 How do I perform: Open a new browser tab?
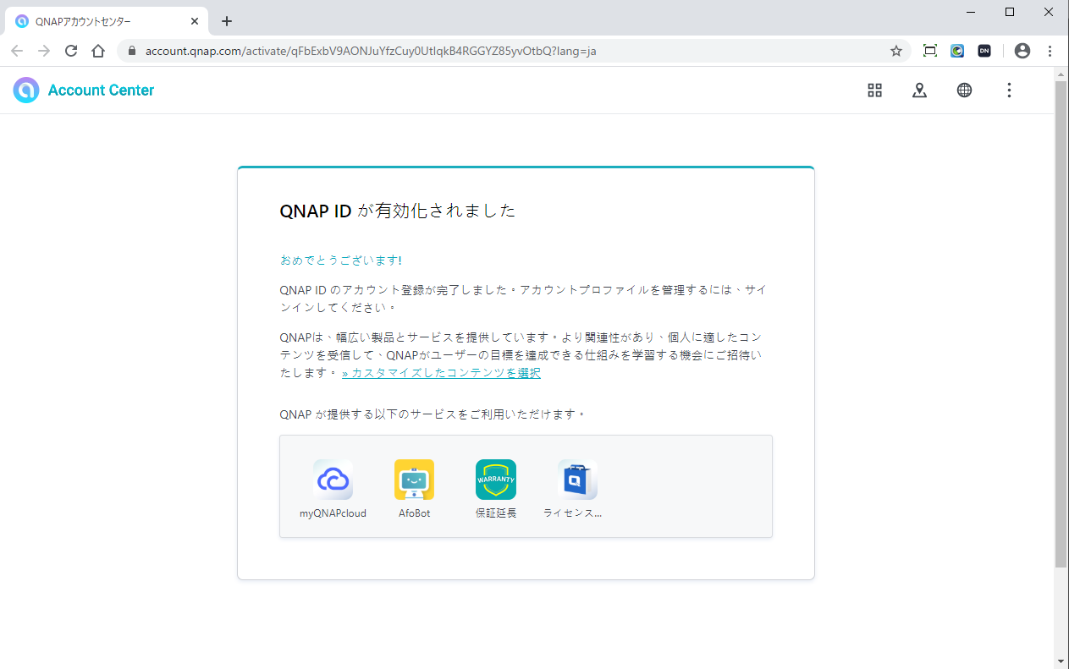click(226, 21)
